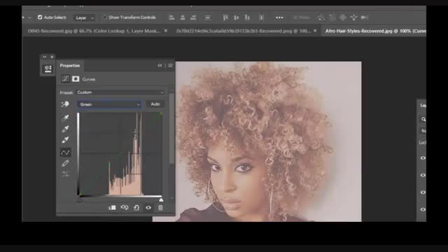Select the draw curve pencil tool

point(65,163)
